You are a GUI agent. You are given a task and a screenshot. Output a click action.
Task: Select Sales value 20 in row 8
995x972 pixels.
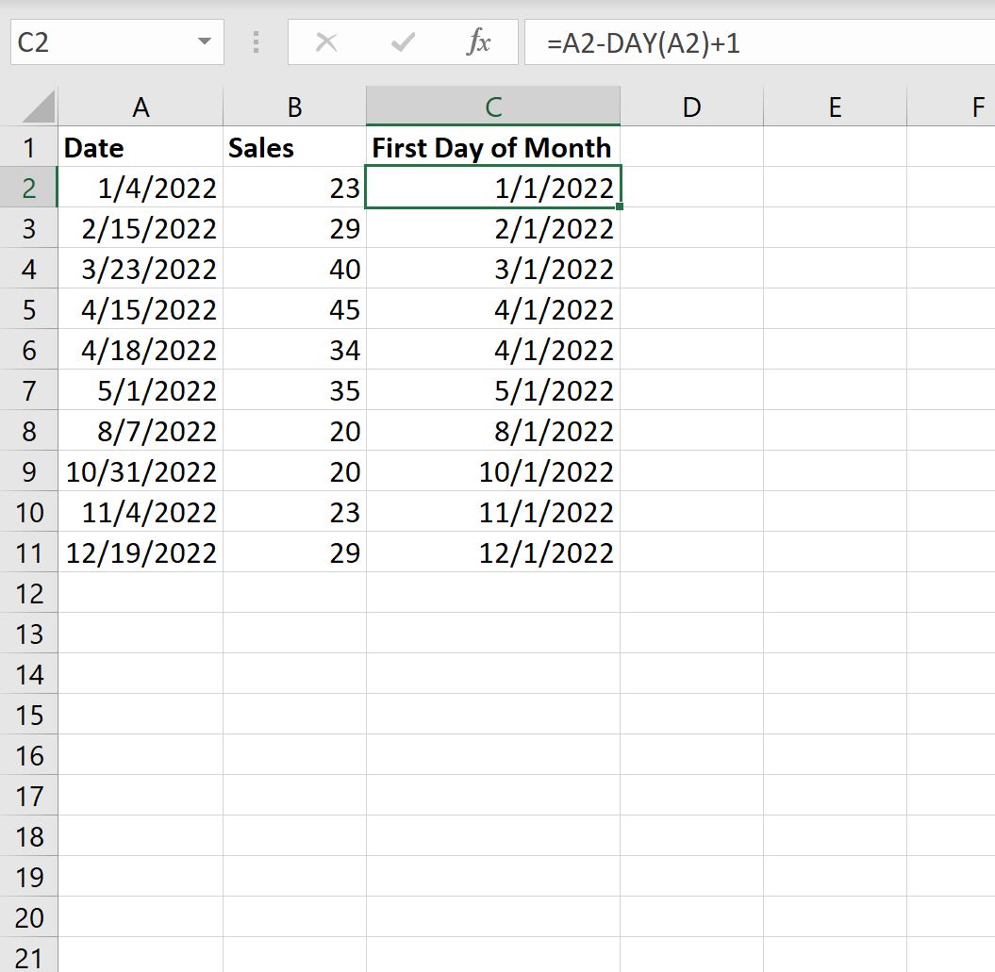pyautogui.click(x=294, y=432)
